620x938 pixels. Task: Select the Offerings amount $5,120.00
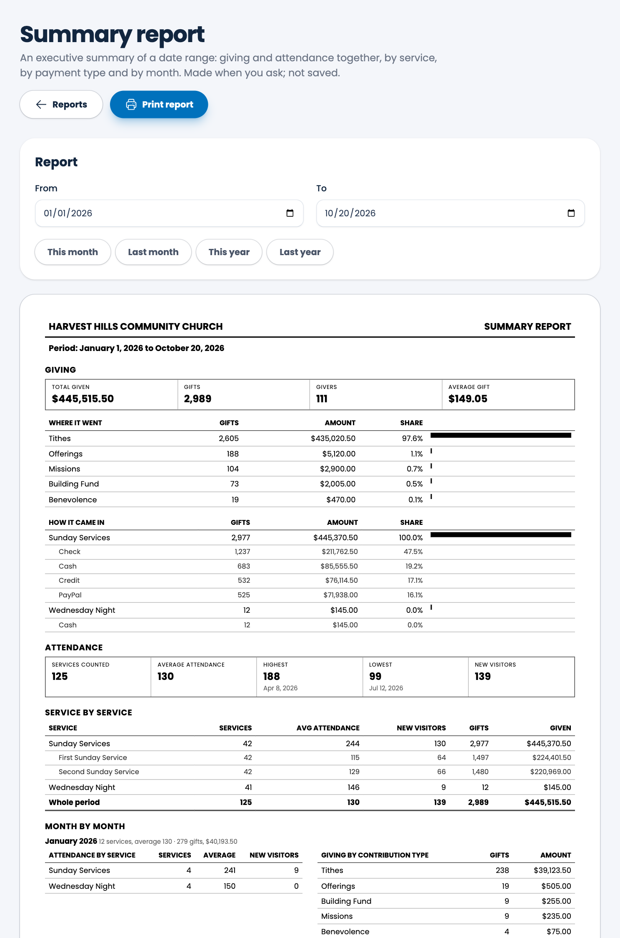[x=339, y=454]
